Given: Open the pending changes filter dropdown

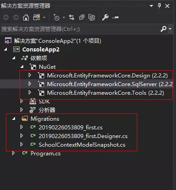Looking at the screenshot, I should click(64, 17).
